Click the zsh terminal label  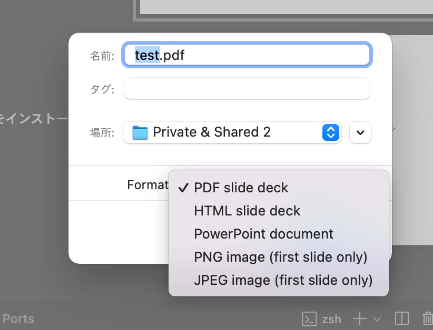331,319
